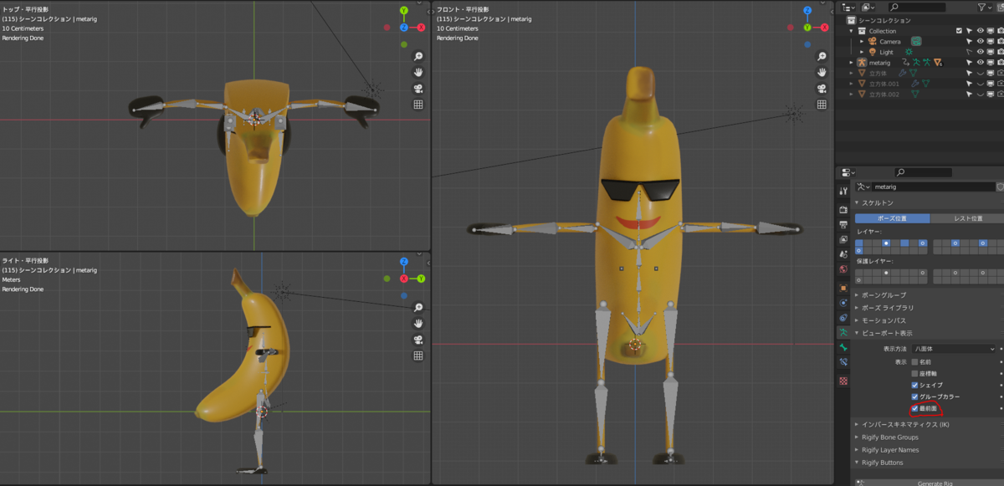The height and width of the screenshot is (486, 1004).
Task: Click zoom icon in top orthographic viewport
Action: click(x=418, y=56)
